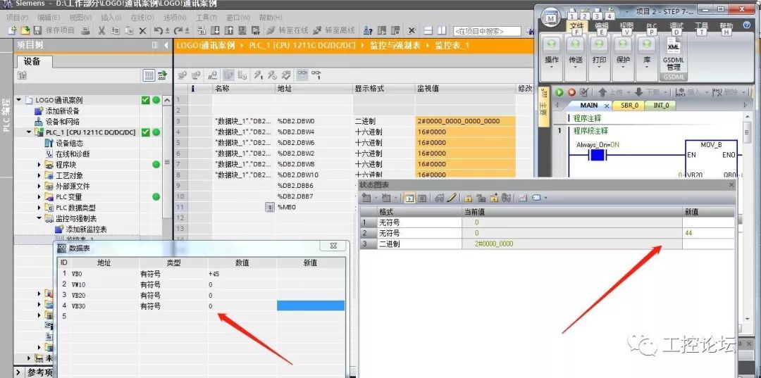The image size is (761, 378).
Task: Click the STEP 7 round application menu button
Action: [550, 18]
